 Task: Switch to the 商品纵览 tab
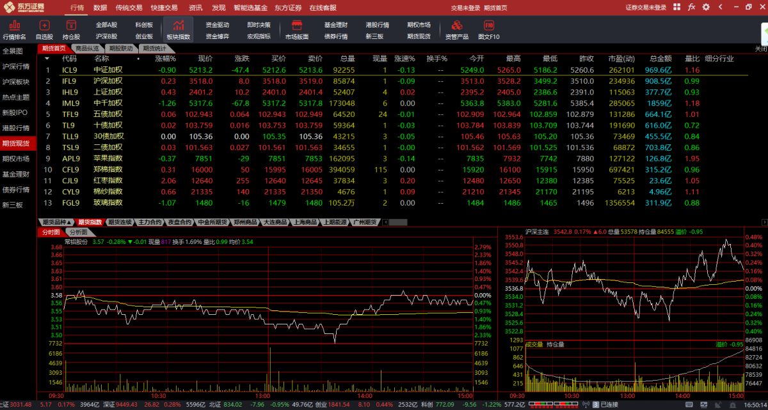[86, 49]
